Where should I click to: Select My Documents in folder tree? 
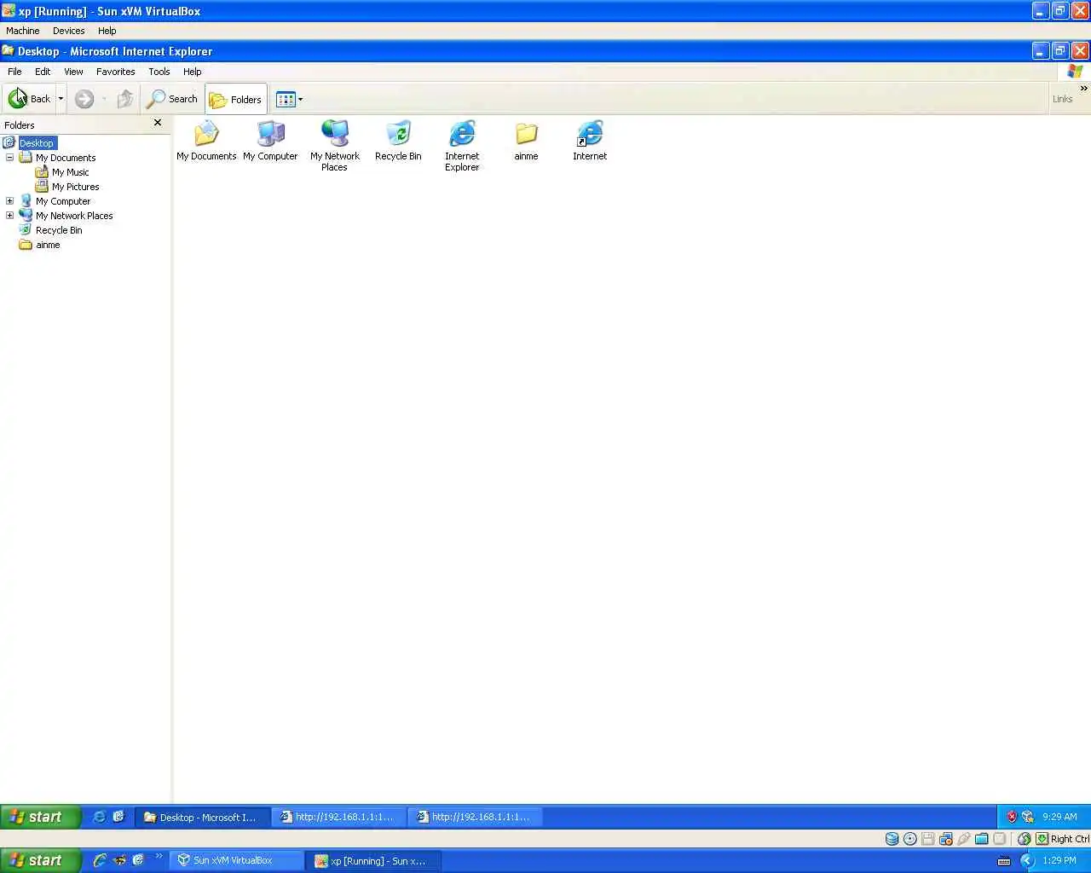tap(66, 158)
